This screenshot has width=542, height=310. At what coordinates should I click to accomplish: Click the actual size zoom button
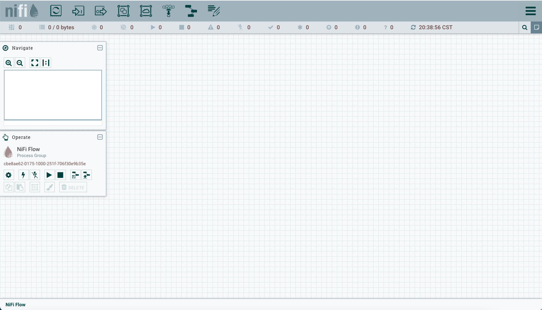[46, 63]
